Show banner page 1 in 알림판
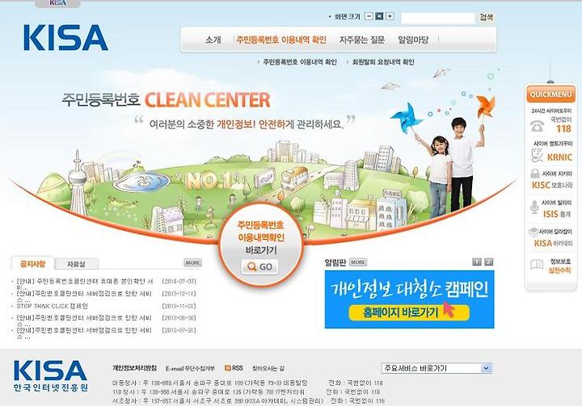Screen dimensions: 582x406 coord(477,262)
